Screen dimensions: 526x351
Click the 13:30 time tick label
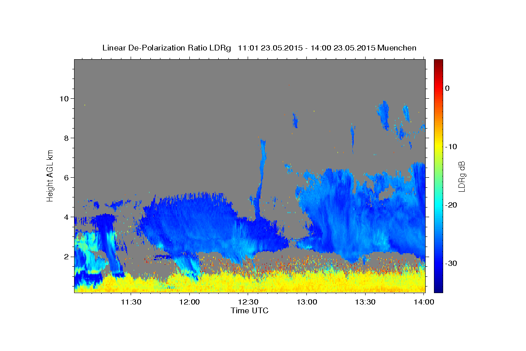[x=365, y=302]
